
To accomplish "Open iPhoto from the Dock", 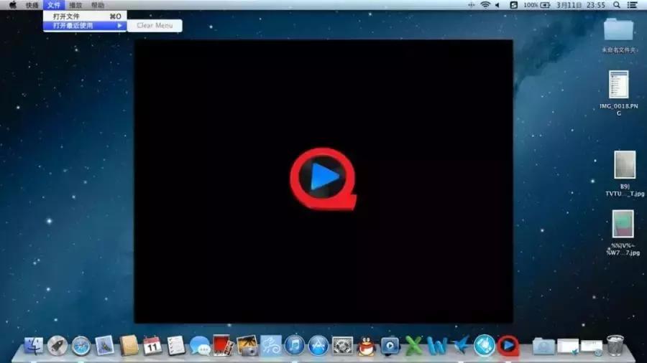I will [x=247, y=345].
